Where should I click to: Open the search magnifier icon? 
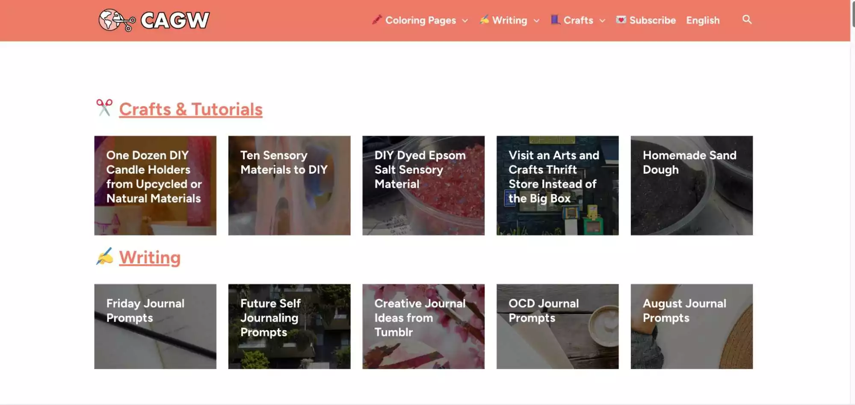tap(747, 20)
